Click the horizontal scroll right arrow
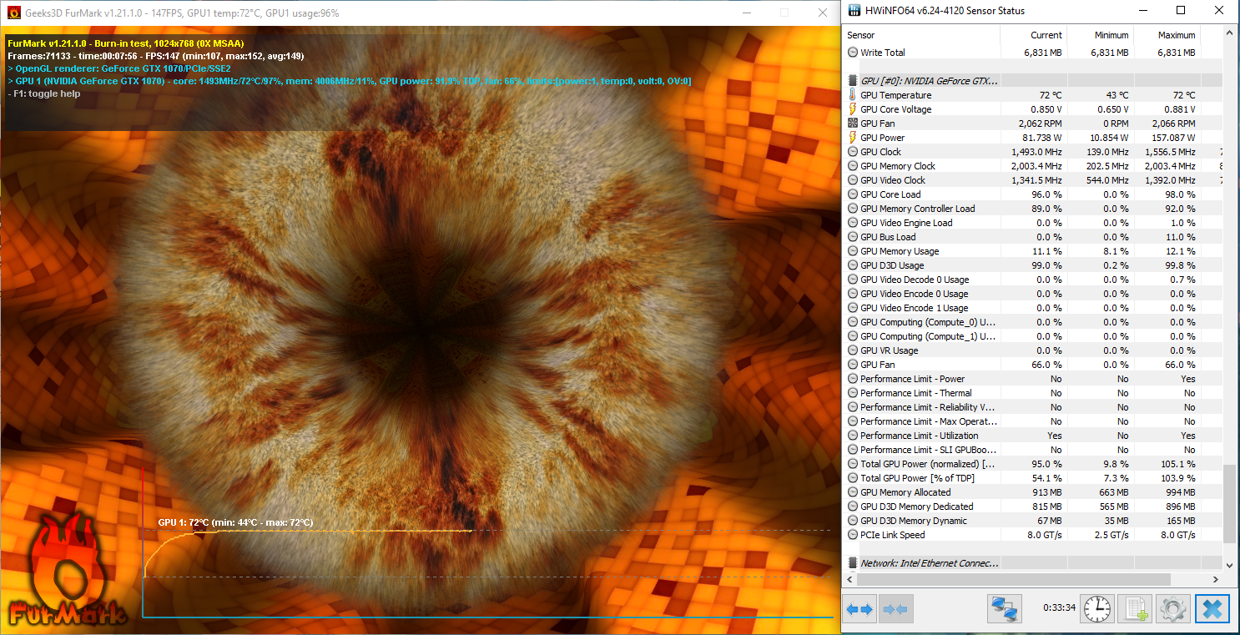 click(x=1216, y=578)
